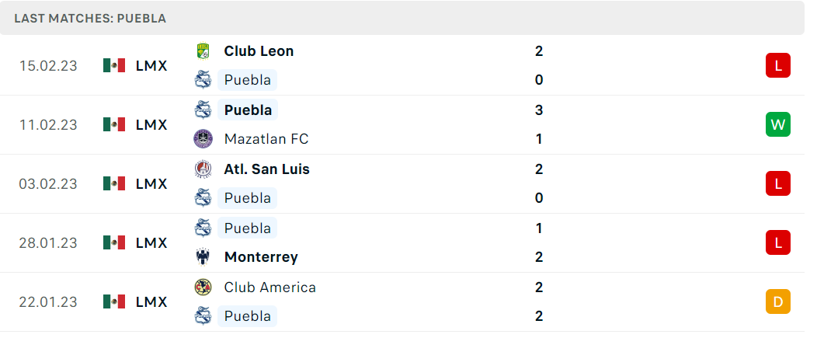Click the green W result badge
Screen dimensions: 817x338
pos(778,124)
